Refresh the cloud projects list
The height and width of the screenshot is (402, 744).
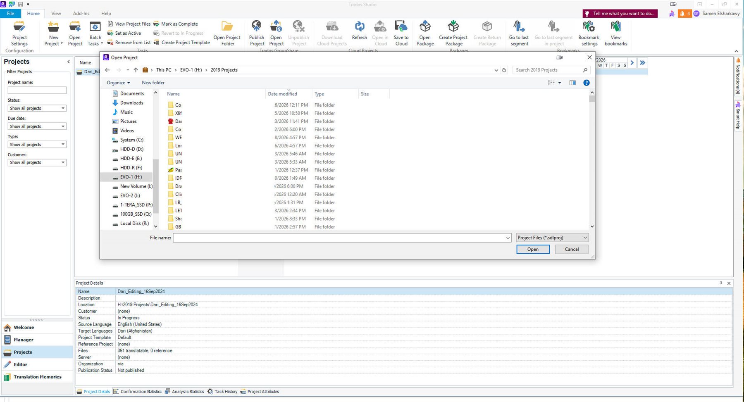359,32
